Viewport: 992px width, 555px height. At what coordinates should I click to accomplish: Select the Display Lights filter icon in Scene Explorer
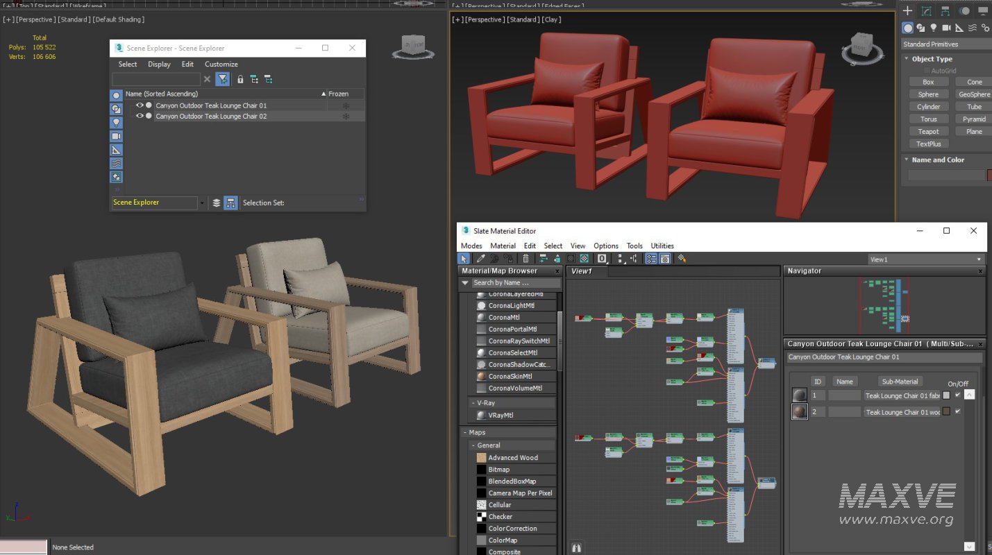click(x=116, y=122)
